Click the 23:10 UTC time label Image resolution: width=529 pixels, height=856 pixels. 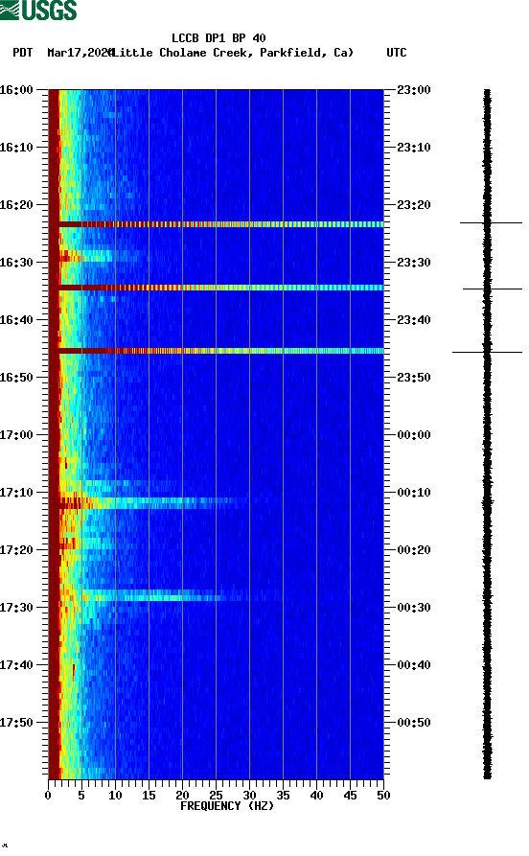coord(414,148)
